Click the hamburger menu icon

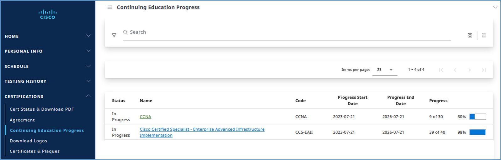coord(109,7)
